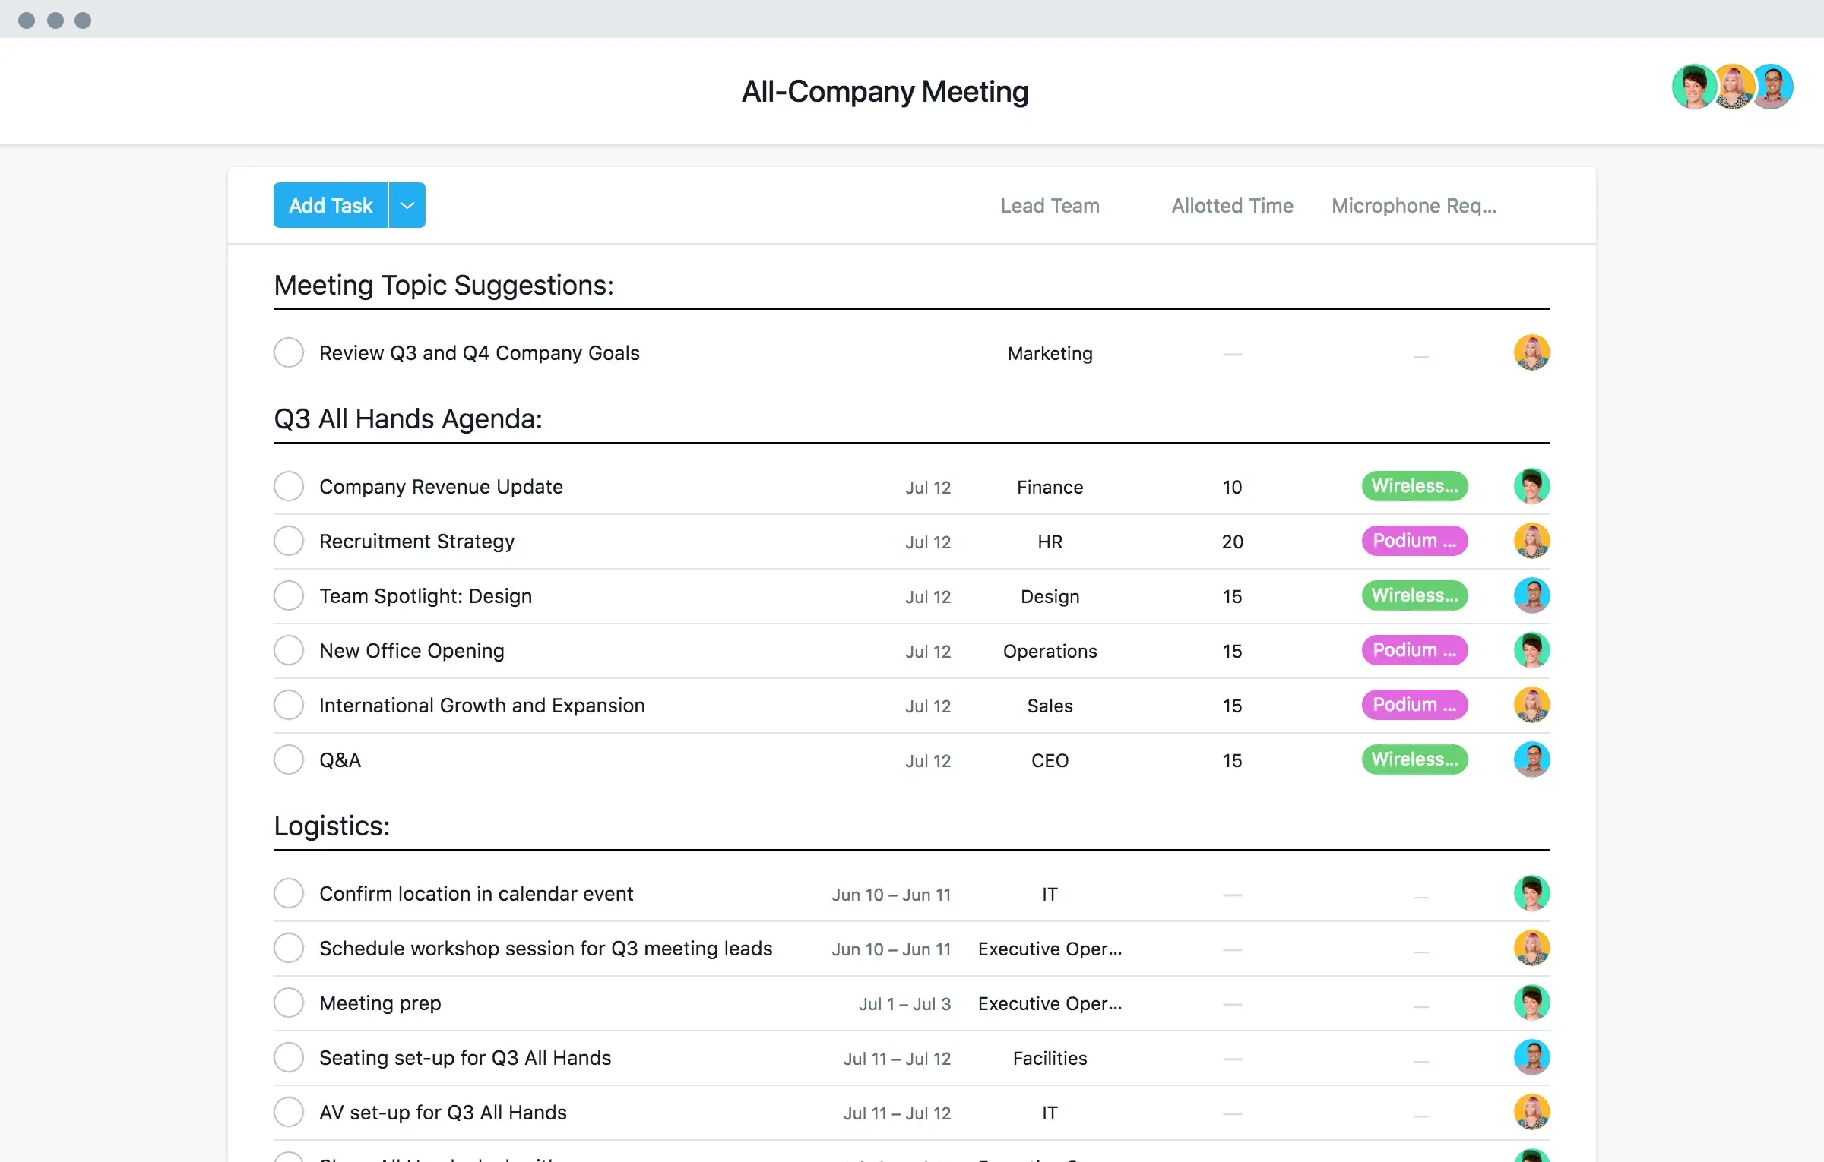Expand the Microphone Req... column header

point(1413,204)
